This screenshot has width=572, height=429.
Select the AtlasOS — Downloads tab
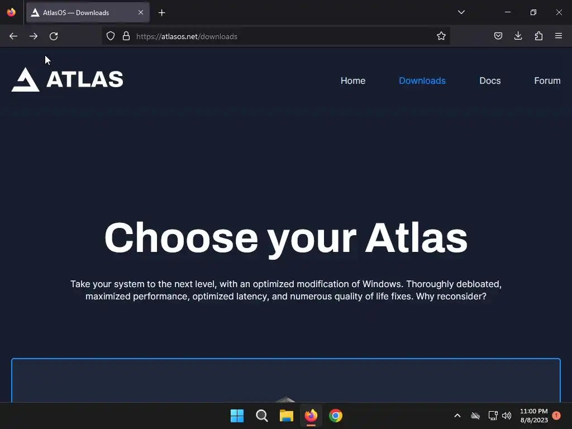88,12
